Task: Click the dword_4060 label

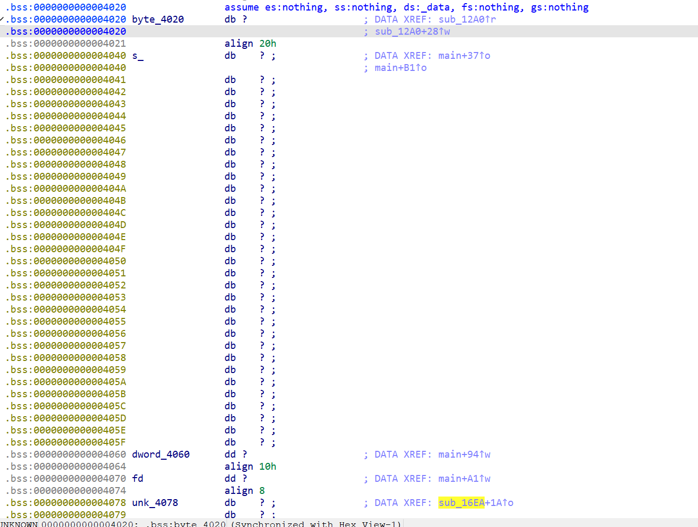Action: pos(161,454)
